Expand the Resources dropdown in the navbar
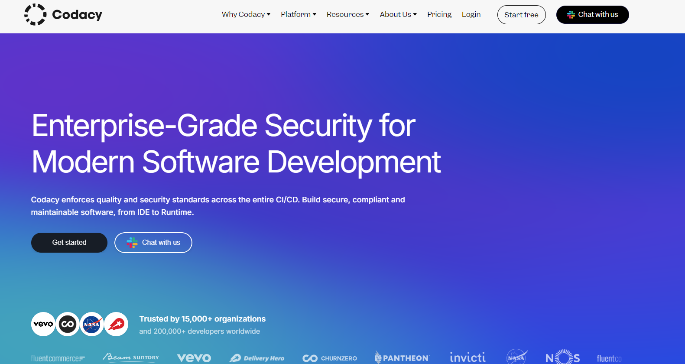This screenshot has height=364, width=685. click(347, 14)
